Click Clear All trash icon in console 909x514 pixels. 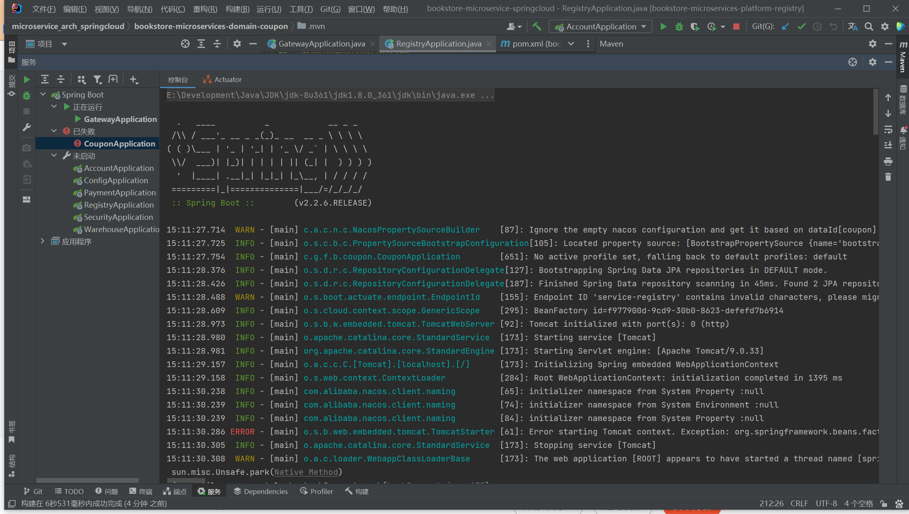[888, 177]
